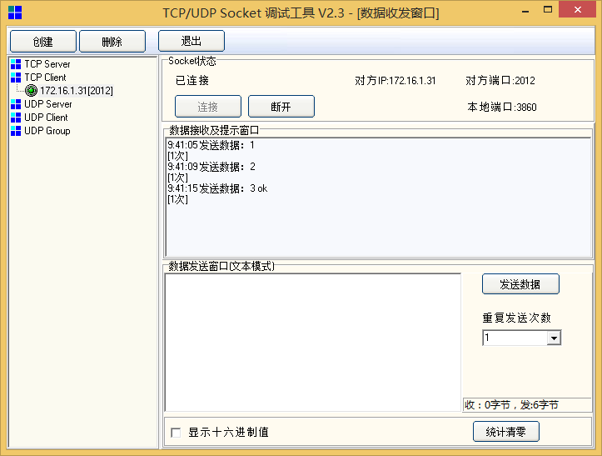Viewport: 602px width, 456px height.
Task: Click the UDP Client tree icon
Action: 16,118
